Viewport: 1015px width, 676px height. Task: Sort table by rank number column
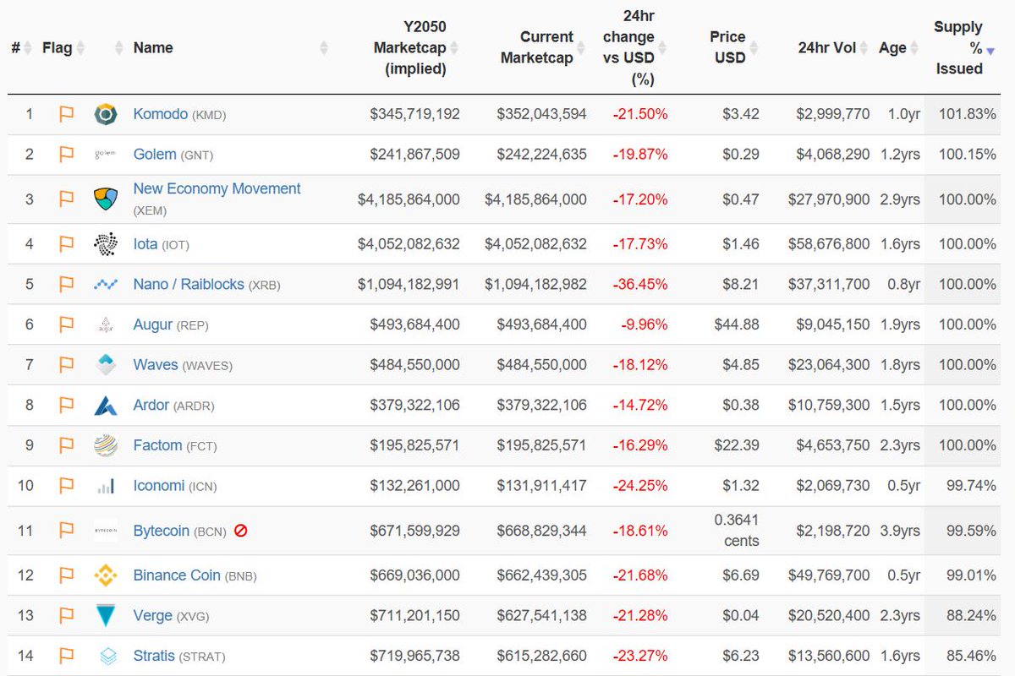coord(22,48)
